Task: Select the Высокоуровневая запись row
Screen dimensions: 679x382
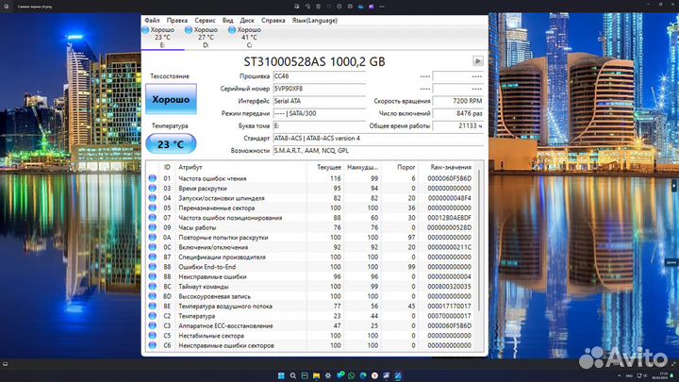Action: coord(310,296)
